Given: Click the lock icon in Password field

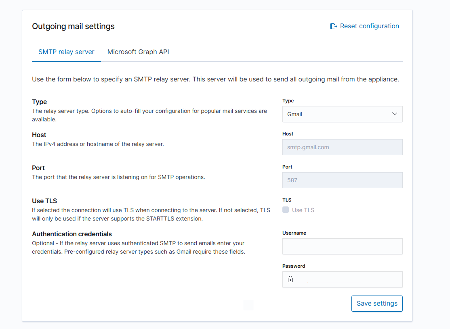Looking at the screenshot, I should point(290,279).
